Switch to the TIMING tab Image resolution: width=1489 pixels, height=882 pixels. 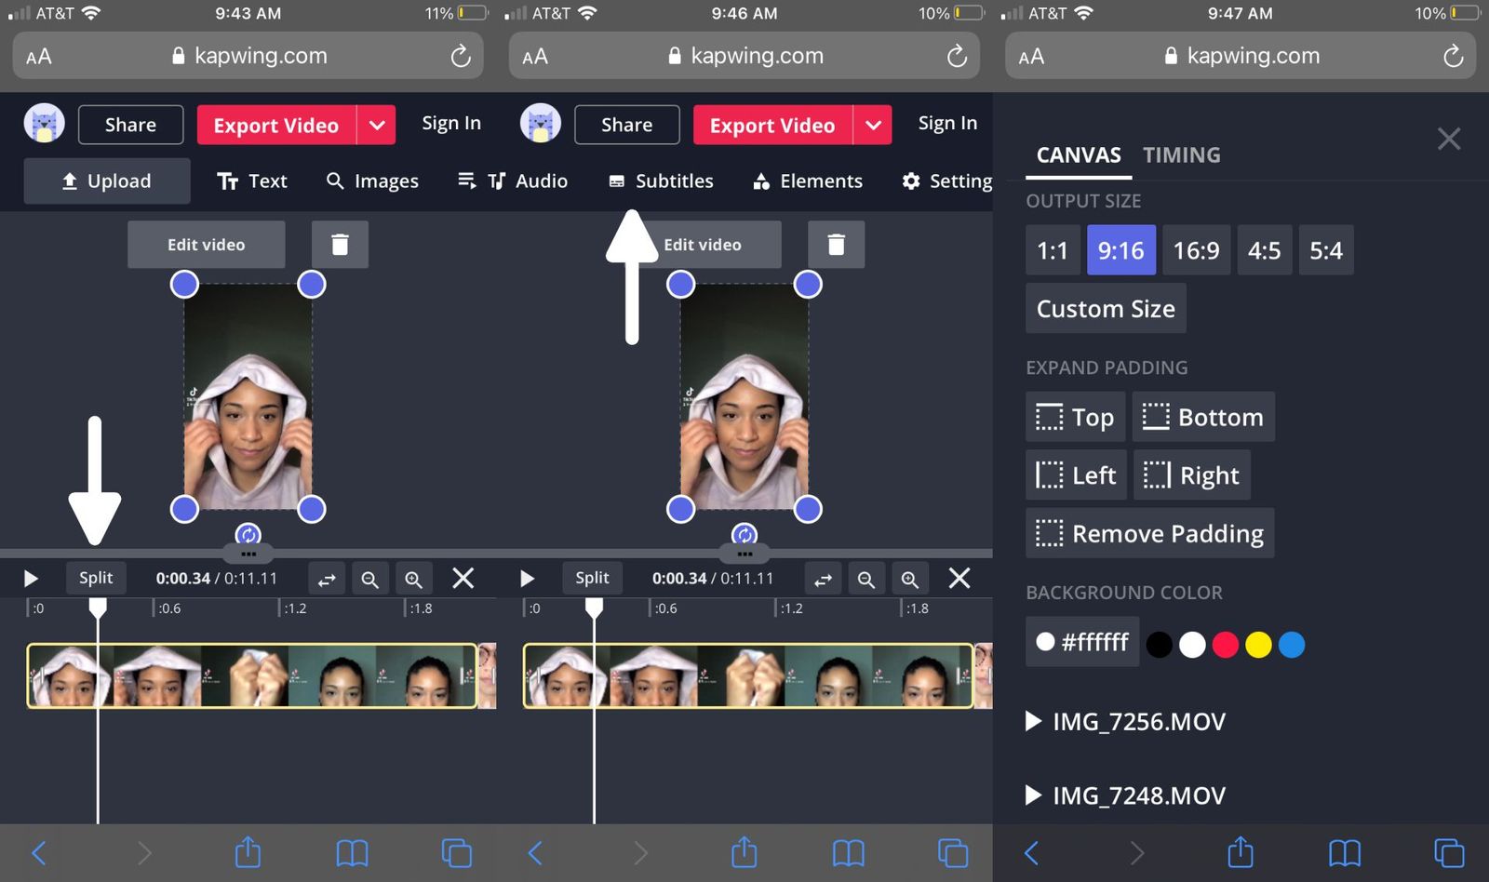(x=1181, y=155)
